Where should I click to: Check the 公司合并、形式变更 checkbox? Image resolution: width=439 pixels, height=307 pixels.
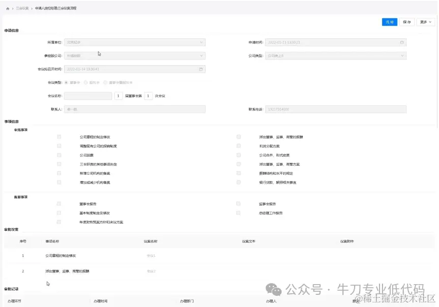(x=239, y=155)
